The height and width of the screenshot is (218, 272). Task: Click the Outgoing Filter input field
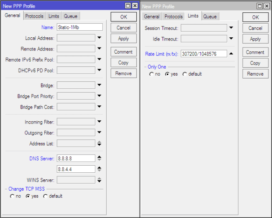click(x=76, y=132)
